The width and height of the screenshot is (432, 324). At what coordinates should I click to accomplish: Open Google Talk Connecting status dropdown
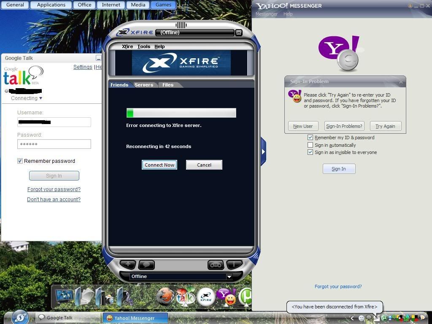[x=27, y=98]
